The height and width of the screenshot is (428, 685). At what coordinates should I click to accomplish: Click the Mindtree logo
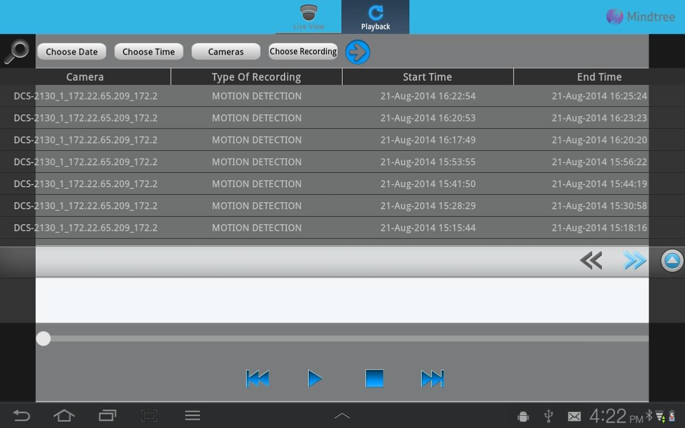[640, 17]
